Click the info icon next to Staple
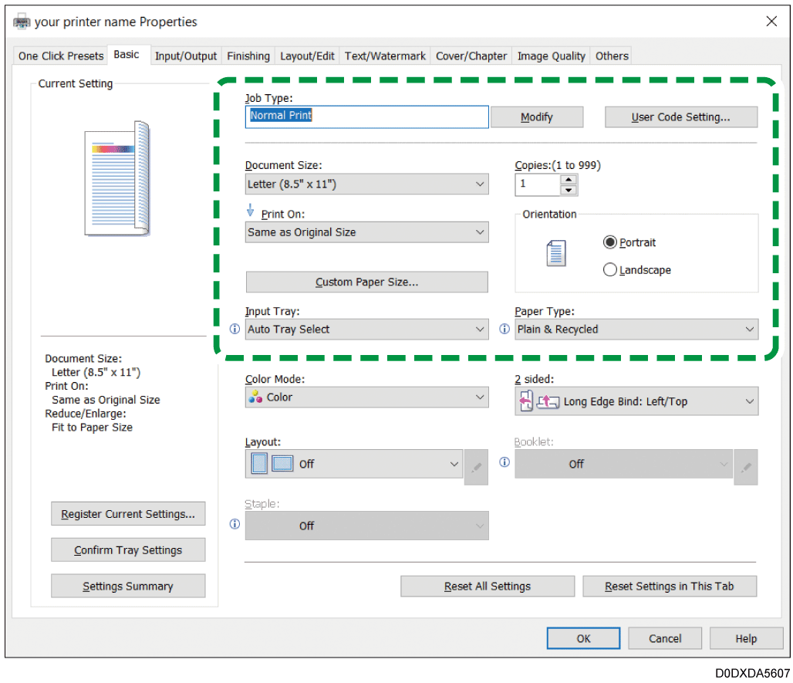Screen dimensions: 793x683 point(235,525)
